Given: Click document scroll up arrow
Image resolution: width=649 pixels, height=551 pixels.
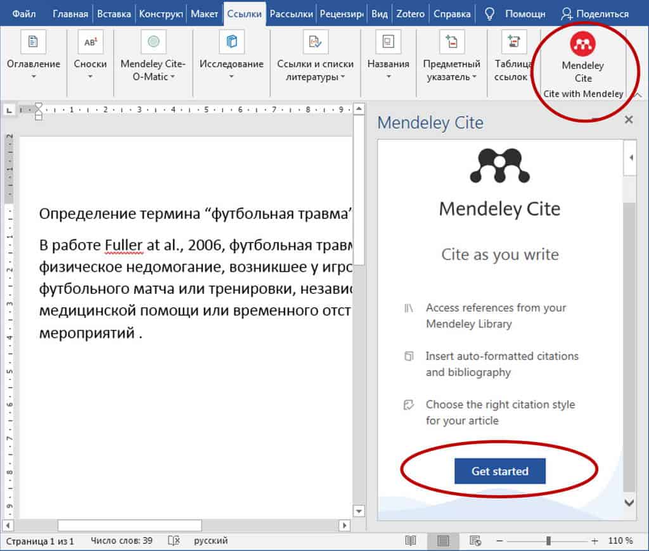Looking at the screenshot, I should [359, 109].
